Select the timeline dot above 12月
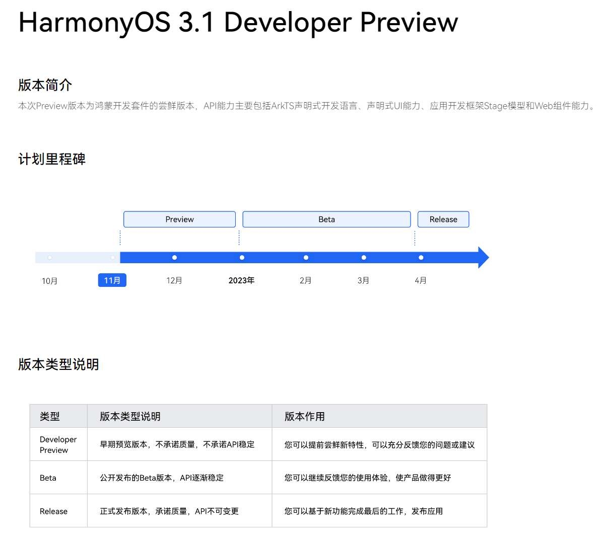Image resolution: width=603 pixels, height=543 pixels. (x=174, y=257)
